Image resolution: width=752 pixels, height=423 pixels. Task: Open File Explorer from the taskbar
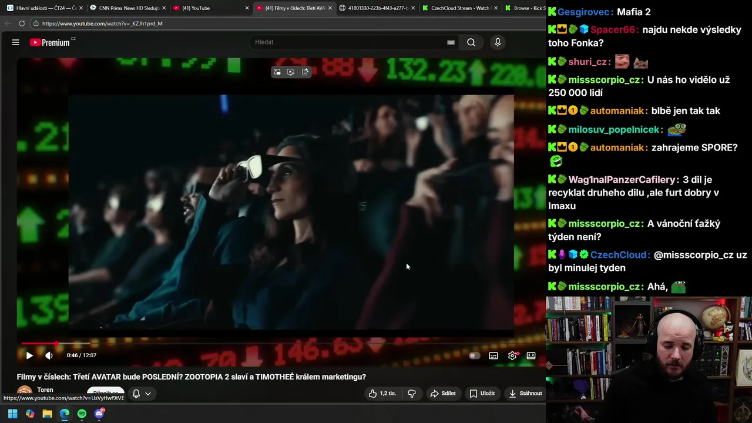(x=47, y=414)
